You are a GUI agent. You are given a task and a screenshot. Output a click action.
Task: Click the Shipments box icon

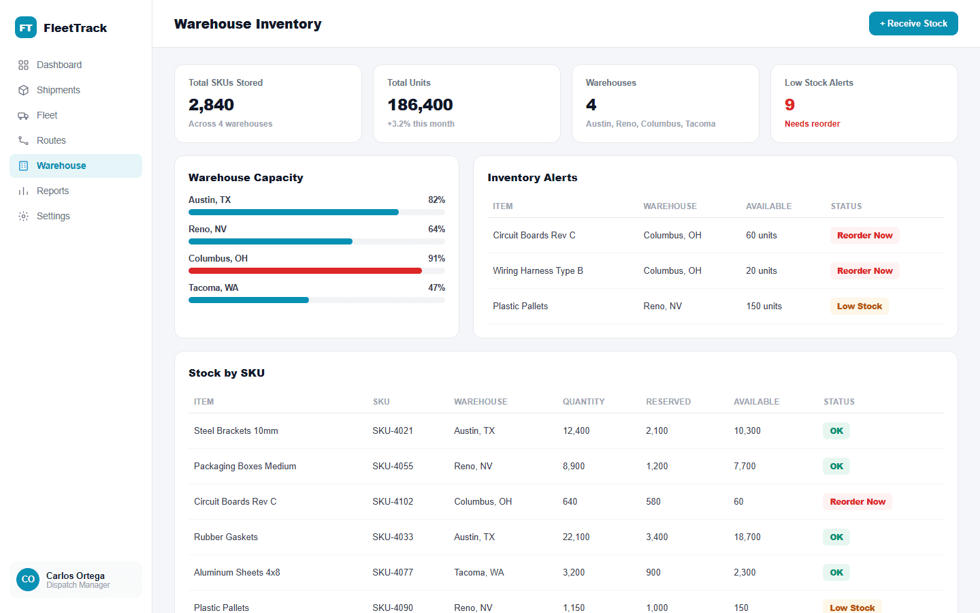tap(23, 90)
